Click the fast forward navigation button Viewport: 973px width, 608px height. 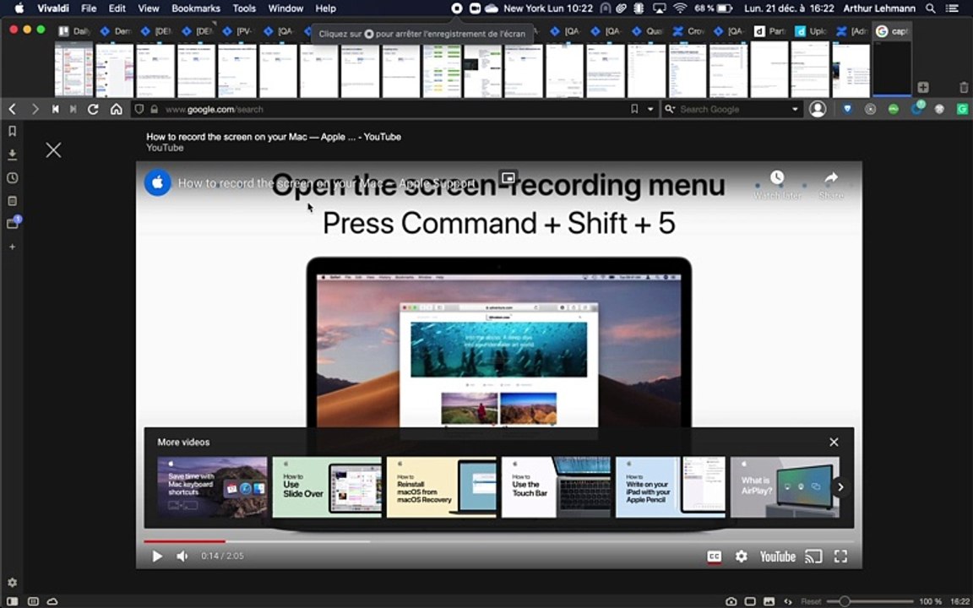(x=73, y=109)
